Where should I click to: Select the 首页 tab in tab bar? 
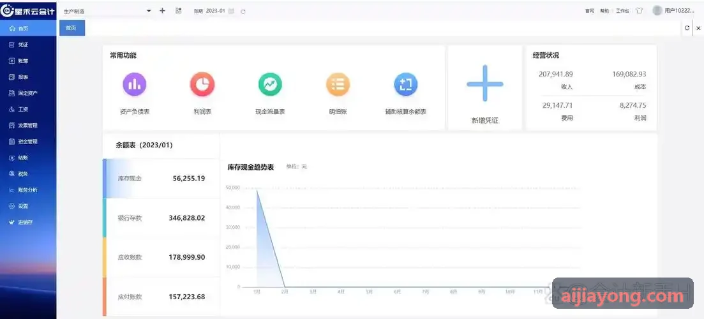pos(72,28)
